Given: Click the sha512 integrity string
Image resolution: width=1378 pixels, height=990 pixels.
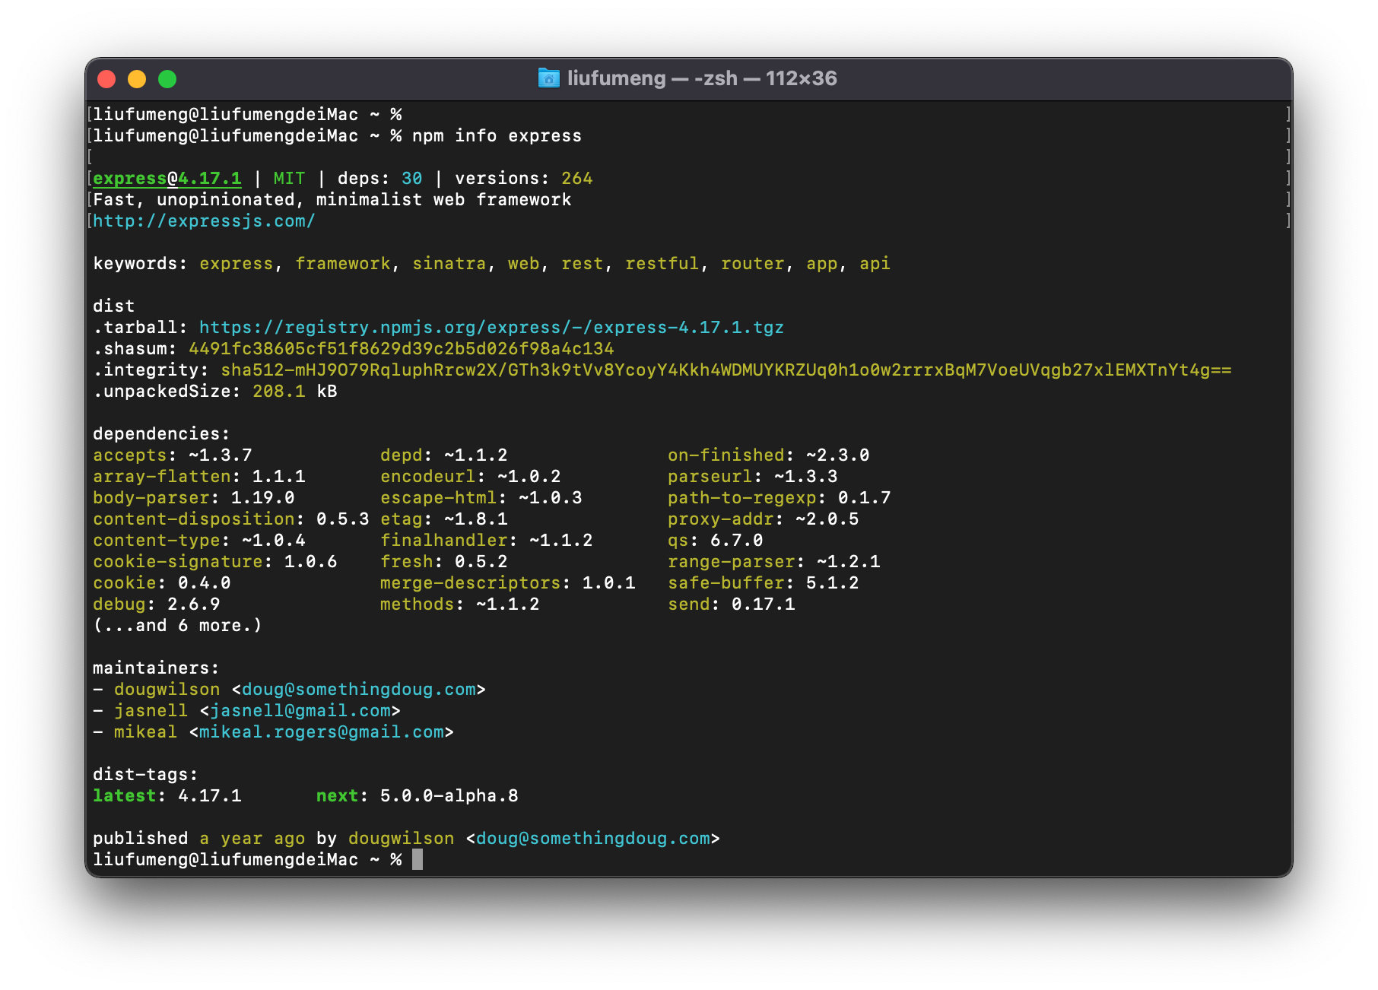Looking at the screenshot, I should tap(726, 370).
